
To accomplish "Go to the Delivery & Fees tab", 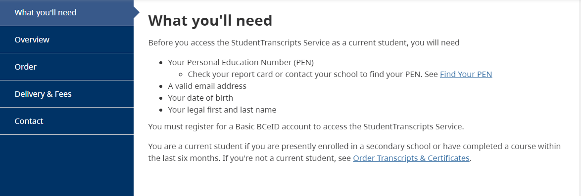I will (67, 94).
